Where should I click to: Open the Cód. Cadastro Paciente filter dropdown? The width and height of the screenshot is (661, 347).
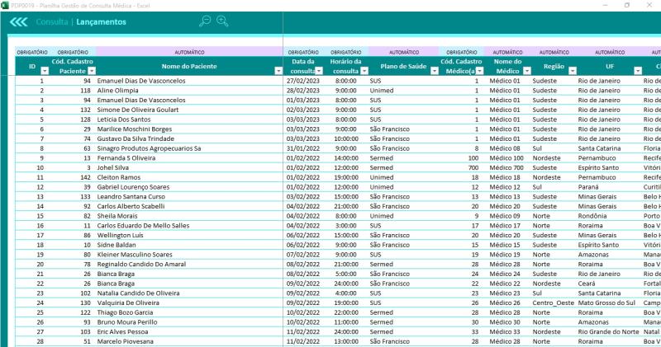click(92, 71)
